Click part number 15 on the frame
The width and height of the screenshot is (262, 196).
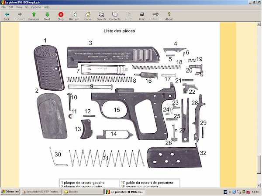(117, 110)
